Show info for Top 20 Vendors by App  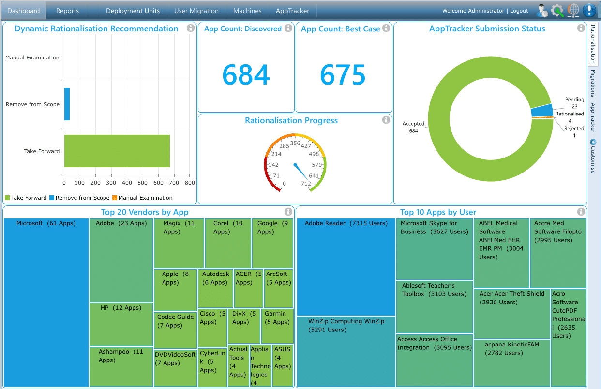(288, 212)
